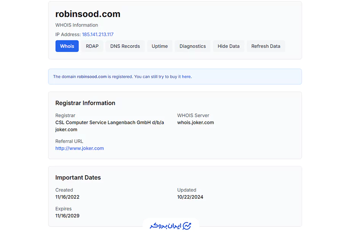
Task: Open the http://www.joker.com referral URL
Action: coord(79,148)
